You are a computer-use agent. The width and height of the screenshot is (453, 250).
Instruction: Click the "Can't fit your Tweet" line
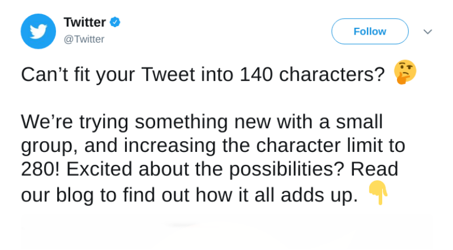click(203, 74)
